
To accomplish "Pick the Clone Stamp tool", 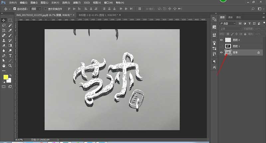I will coord(4,40).
